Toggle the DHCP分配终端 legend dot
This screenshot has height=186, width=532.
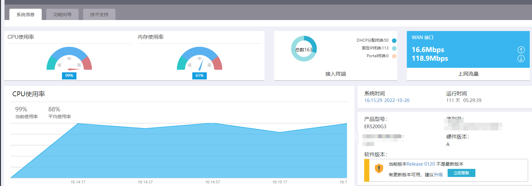pos(394,41)
